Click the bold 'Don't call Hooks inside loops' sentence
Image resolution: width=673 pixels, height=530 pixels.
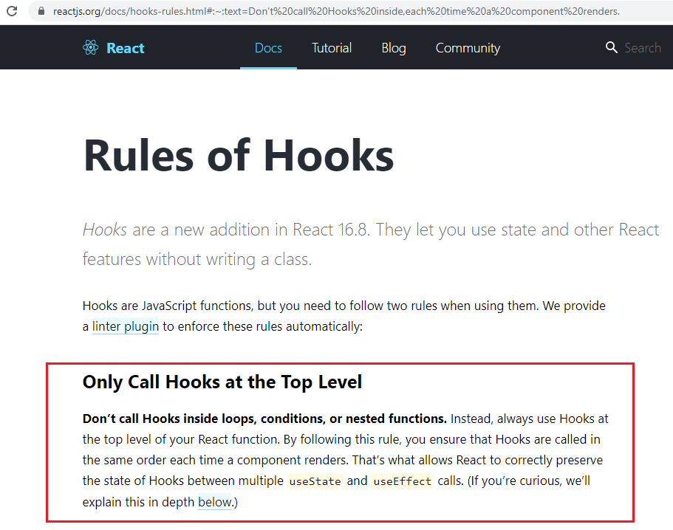(264, 419)
